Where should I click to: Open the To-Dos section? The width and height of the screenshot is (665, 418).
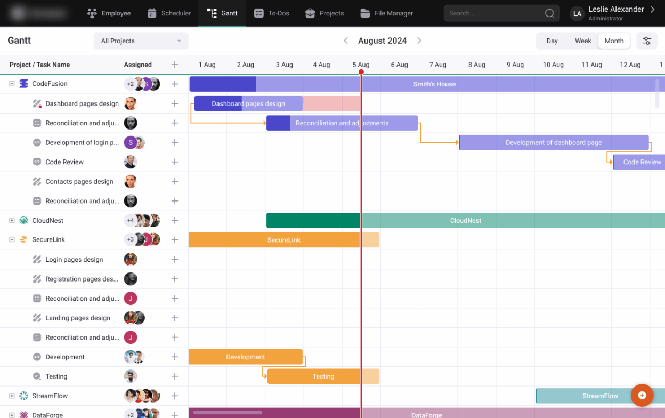coord(271,13)
